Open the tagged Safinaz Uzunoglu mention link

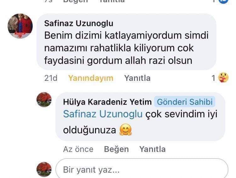click(x=103, y=114)
